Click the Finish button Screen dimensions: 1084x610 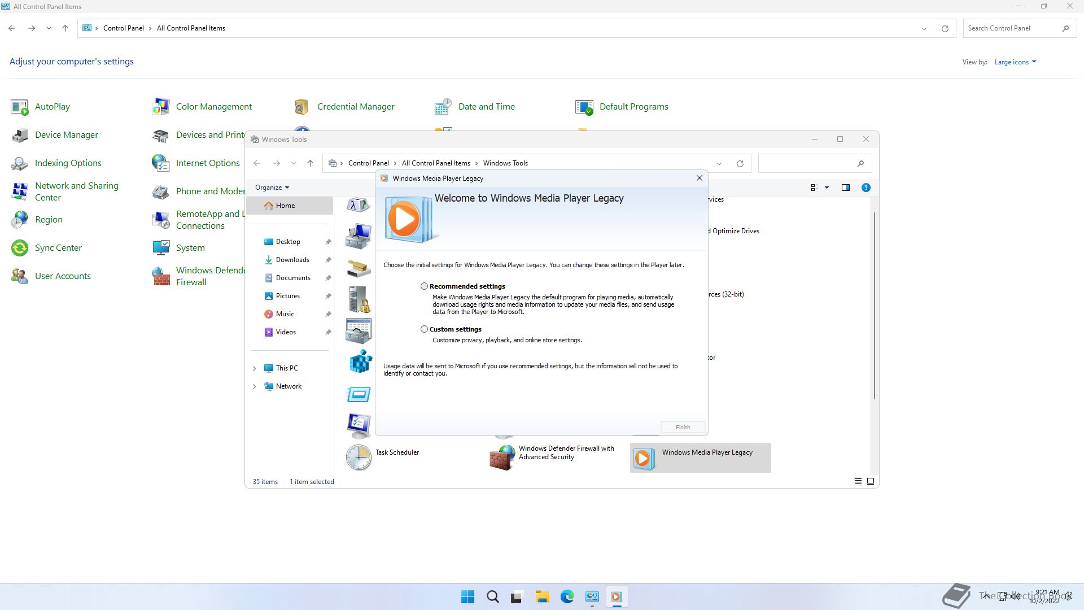coord(683,427)
